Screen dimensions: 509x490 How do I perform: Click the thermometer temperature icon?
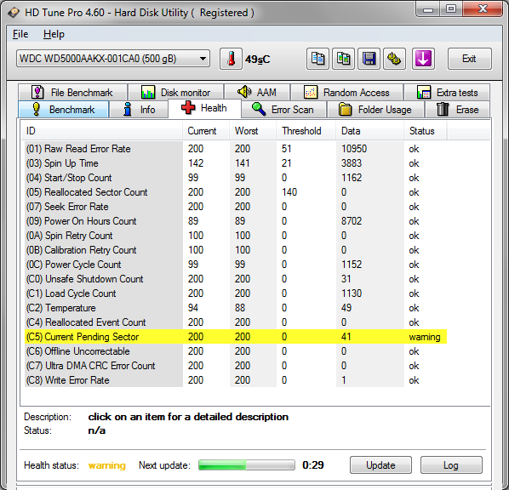[x=231, y=59]
